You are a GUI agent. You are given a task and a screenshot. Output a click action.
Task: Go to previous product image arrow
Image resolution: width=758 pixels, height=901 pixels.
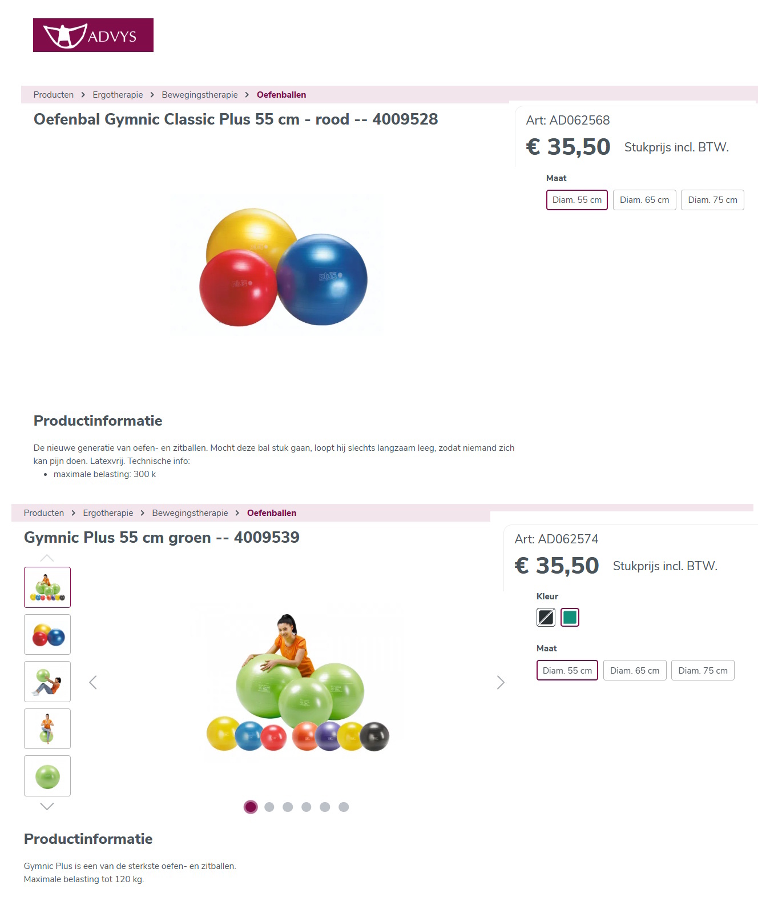[x=93, y=682]
